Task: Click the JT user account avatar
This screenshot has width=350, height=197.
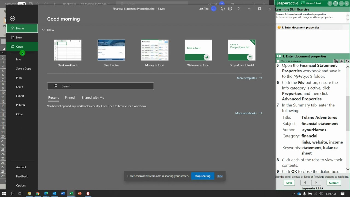Action: coord(214,9)
